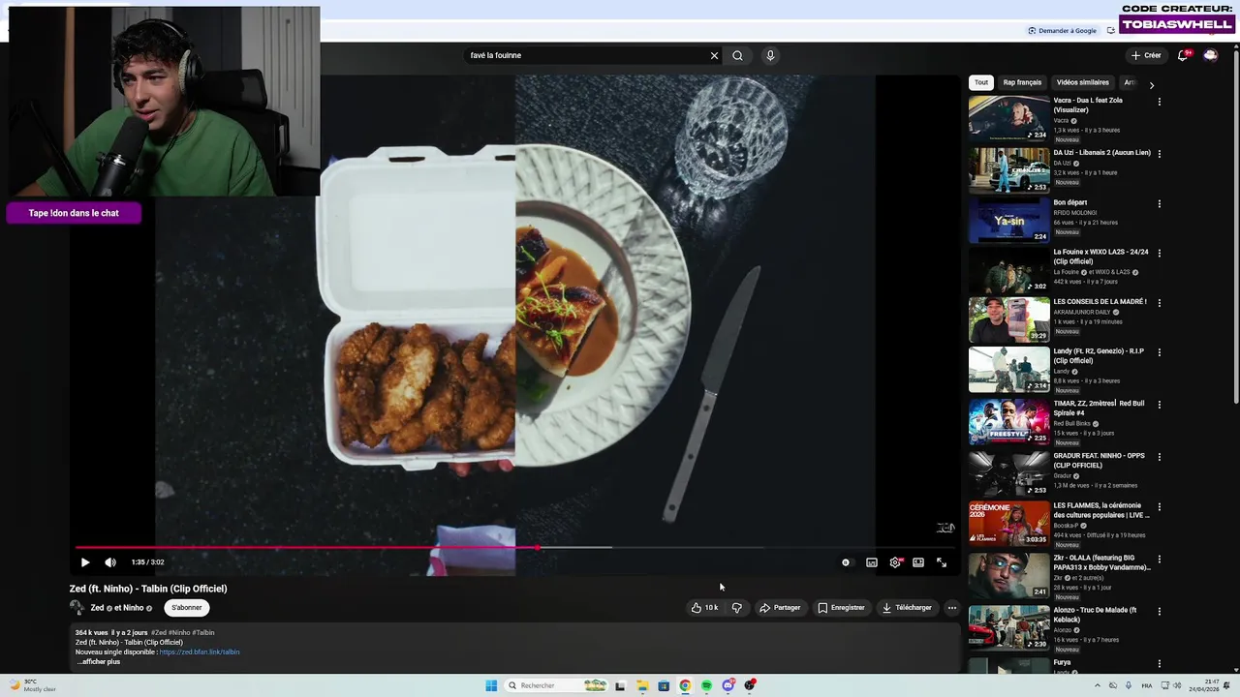The height and width of the screenshot is (697, 1240).
Task: Clear the search field with the X
Action: click(x=715, y=55)
